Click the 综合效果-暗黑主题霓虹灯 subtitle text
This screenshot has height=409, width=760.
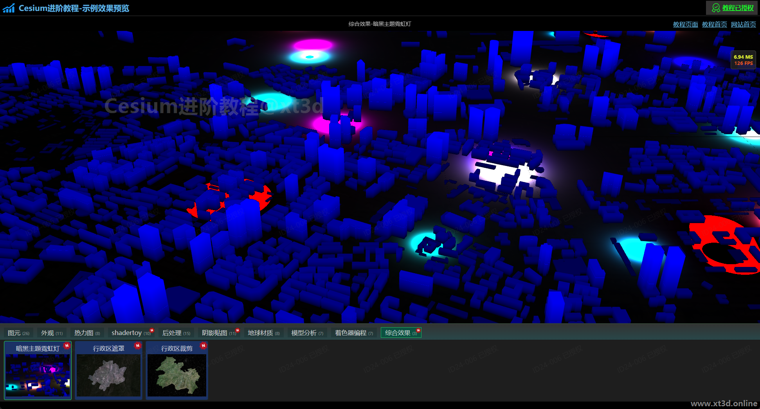coord(380,24)
